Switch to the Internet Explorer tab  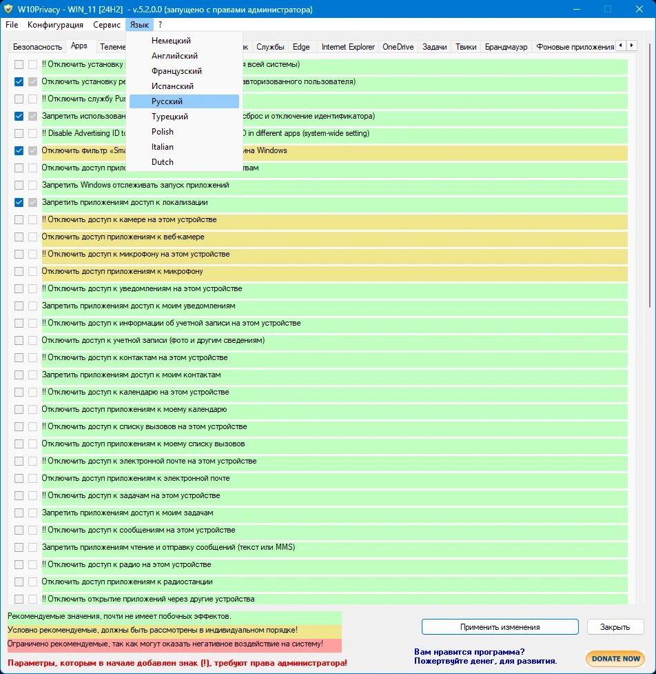[x=348, y=47]
